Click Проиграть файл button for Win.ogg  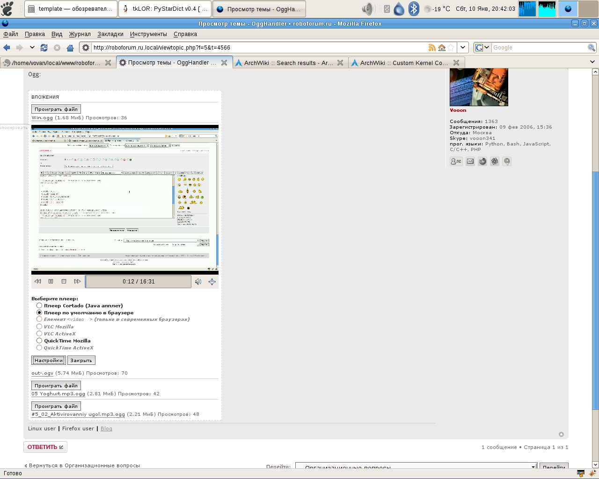[56, 109]
